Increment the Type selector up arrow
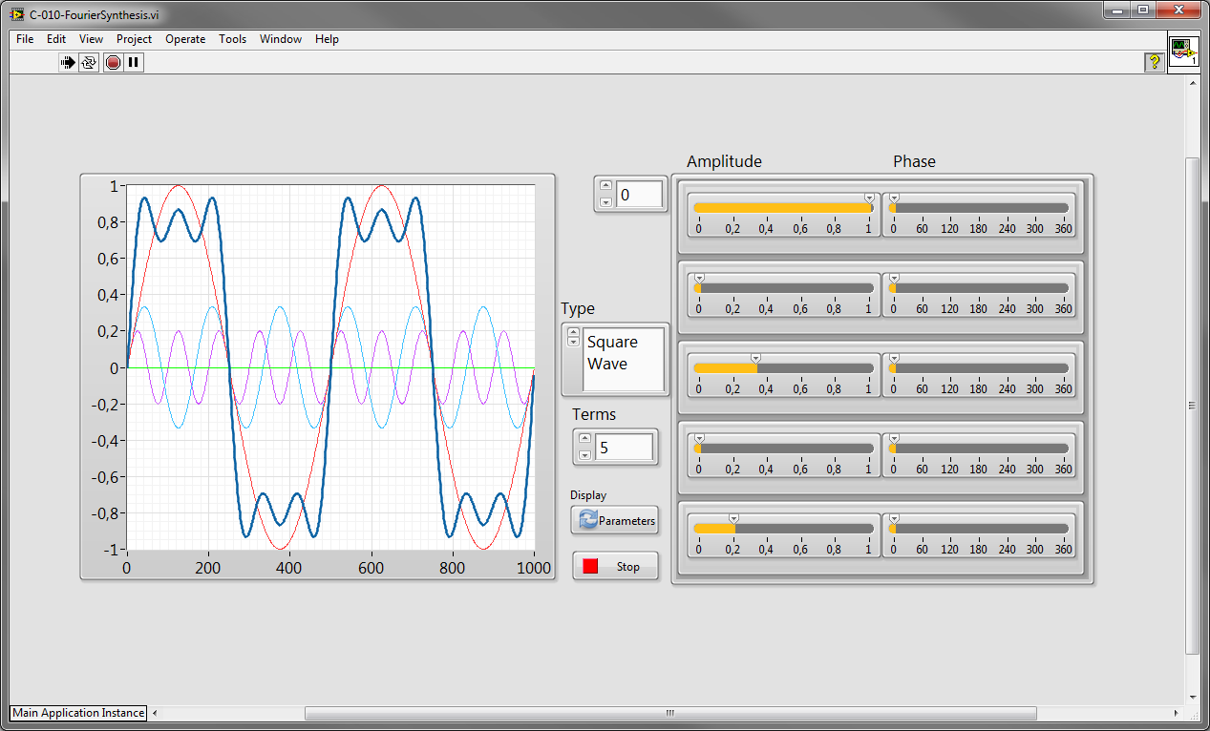The width and height of the screenshot is (1210, 731). tap(573, 332)
